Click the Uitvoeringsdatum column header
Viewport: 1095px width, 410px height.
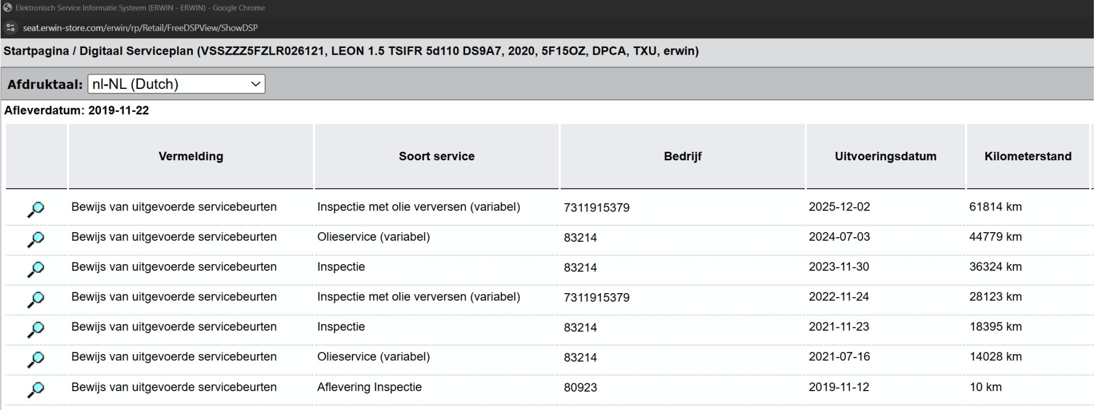(x=885, y=156)
